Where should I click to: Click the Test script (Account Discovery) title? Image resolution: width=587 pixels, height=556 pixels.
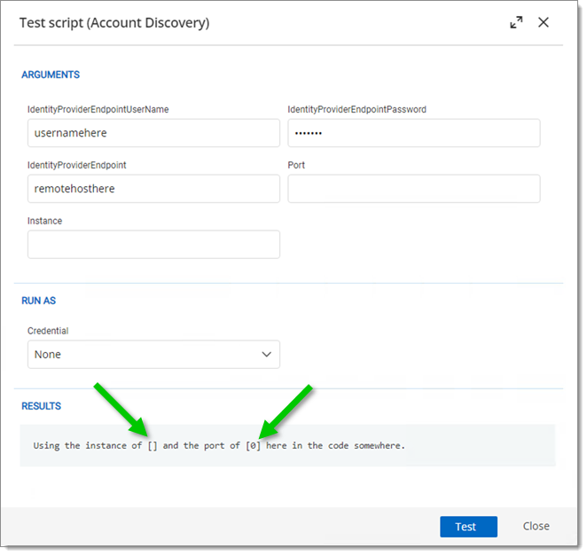pyautogui.click(x=114, y=23)
